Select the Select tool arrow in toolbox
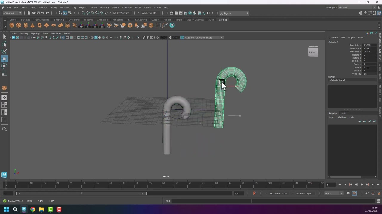Screen dimensions: 382x214 tap(4, 37)
